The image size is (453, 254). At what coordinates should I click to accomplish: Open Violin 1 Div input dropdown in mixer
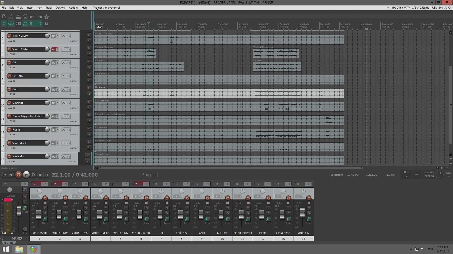point(56,196)
